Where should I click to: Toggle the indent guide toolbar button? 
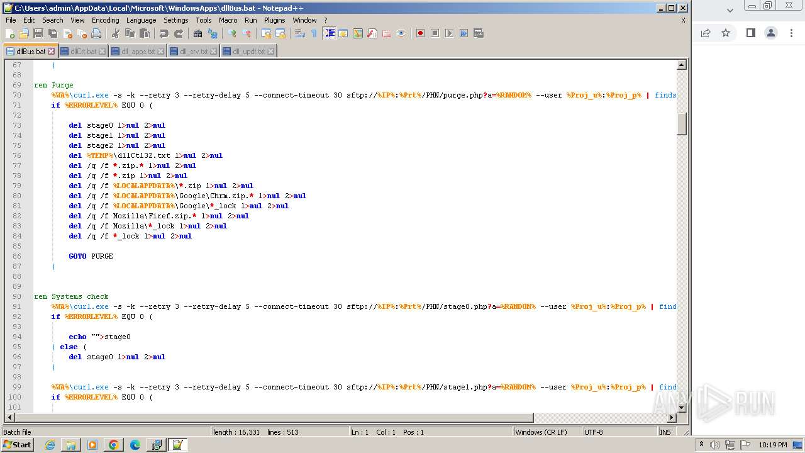click(x=329, y=33)
